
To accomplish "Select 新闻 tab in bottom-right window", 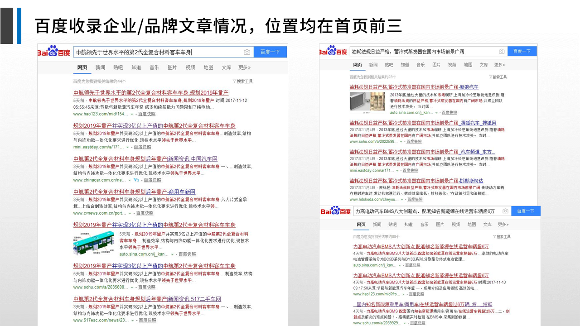I will coord(377,224).
